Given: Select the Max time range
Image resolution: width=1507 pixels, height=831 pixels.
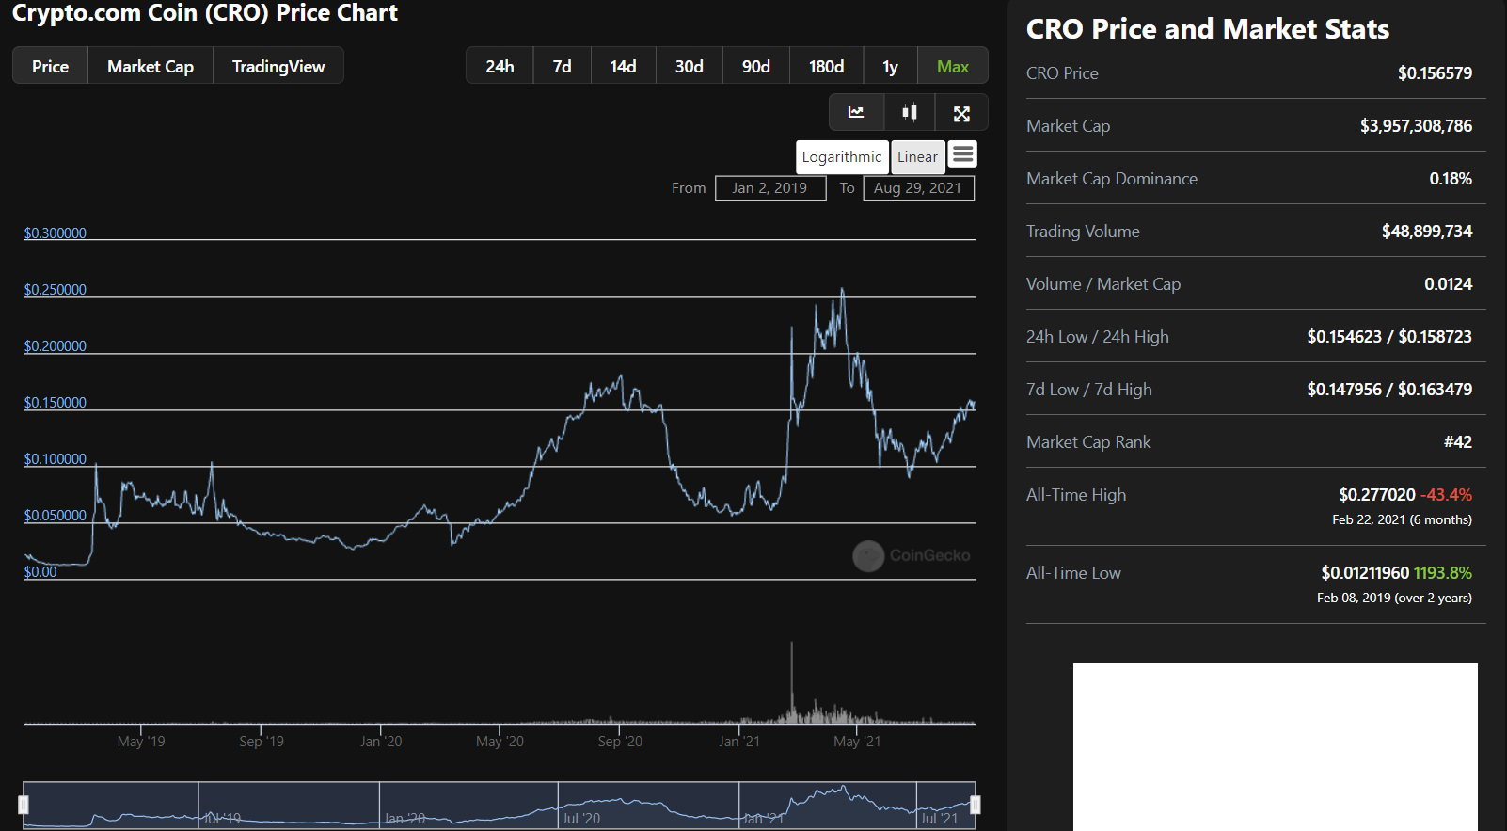Looking at the screenshot, I should (953, 66).
